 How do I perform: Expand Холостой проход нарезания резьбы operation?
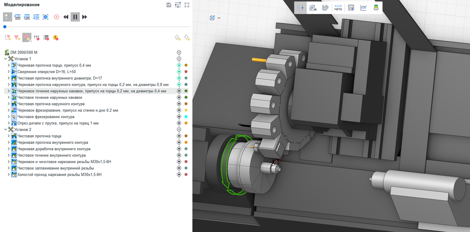[x=9, y=174]
